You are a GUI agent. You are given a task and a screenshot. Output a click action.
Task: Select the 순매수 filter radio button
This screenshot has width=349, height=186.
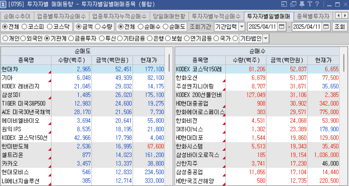(140, 27)
